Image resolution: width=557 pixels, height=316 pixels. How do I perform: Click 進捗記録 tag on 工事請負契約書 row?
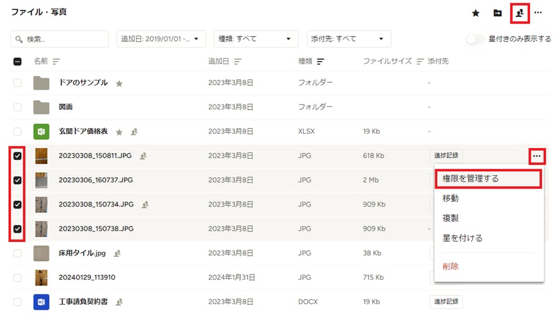[446, 302]
